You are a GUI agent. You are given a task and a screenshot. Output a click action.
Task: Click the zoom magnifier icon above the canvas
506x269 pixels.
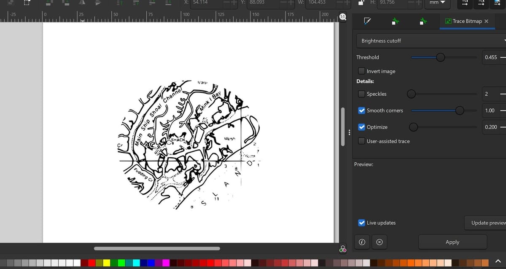tap(342, 17)
